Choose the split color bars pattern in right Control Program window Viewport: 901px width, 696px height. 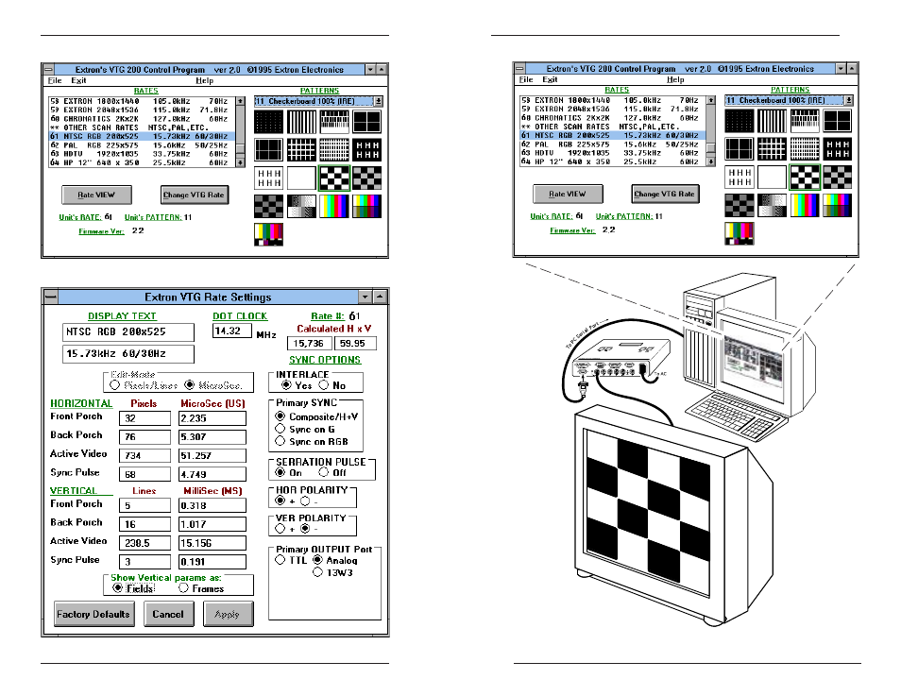(837, 205)
